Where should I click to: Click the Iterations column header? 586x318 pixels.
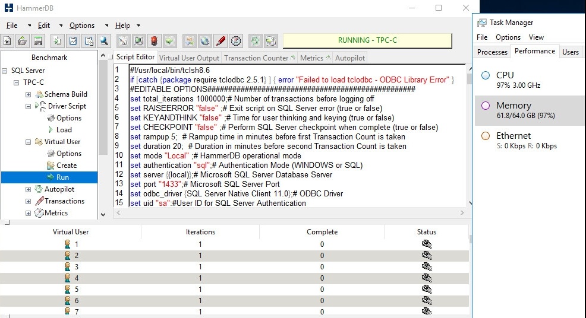[200, 232]
